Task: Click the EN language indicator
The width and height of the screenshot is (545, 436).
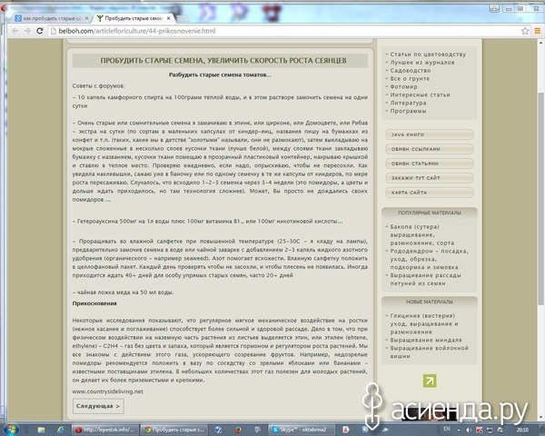Action: click(447, 429)
